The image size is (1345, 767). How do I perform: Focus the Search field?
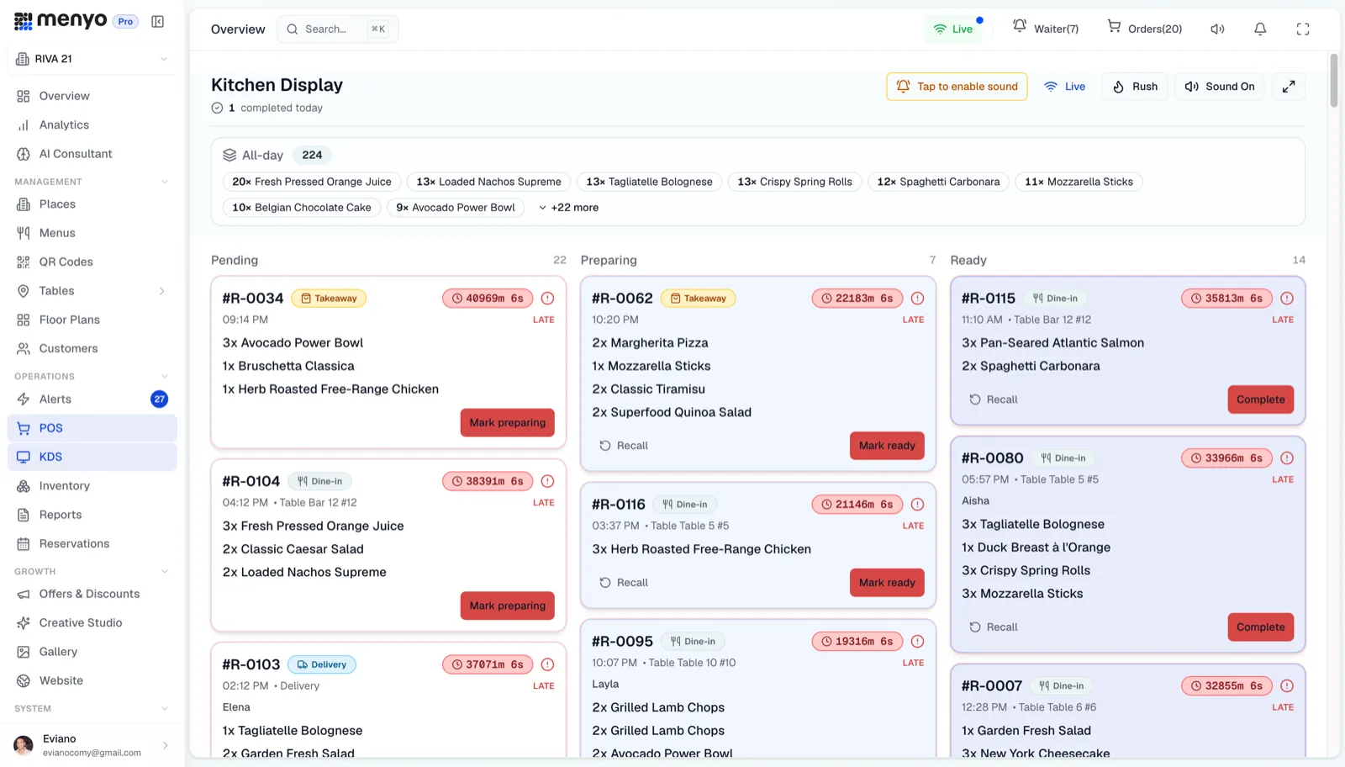coord(337,29)
